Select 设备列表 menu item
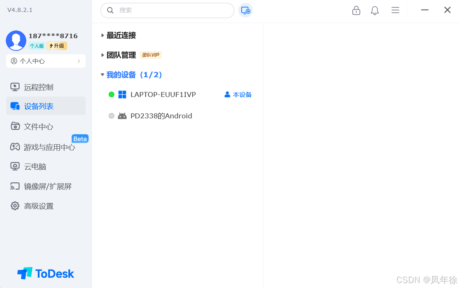 click(46, 106)
